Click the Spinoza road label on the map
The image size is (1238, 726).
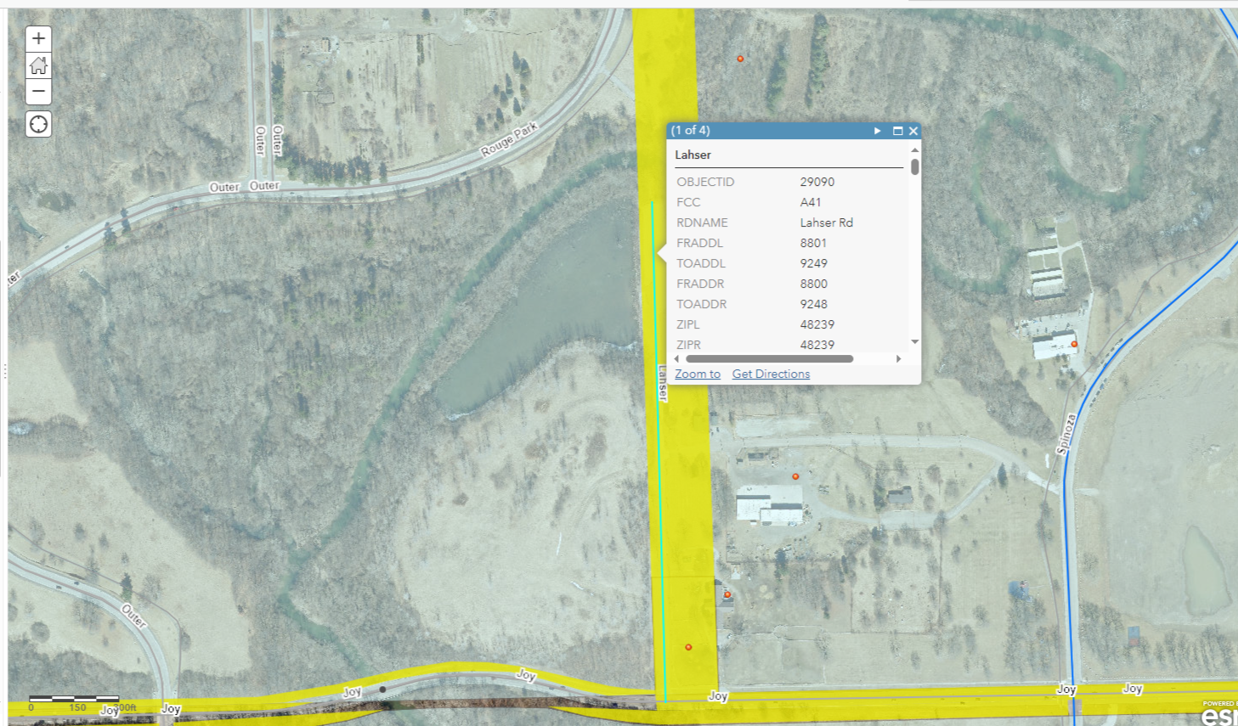coord(1066,434)
